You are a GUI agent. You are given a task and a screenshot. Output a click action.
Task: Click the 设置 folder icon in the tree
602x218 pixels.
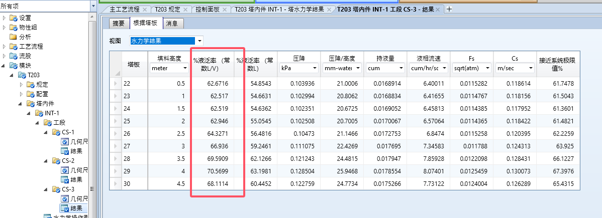[x=14, y=18]
